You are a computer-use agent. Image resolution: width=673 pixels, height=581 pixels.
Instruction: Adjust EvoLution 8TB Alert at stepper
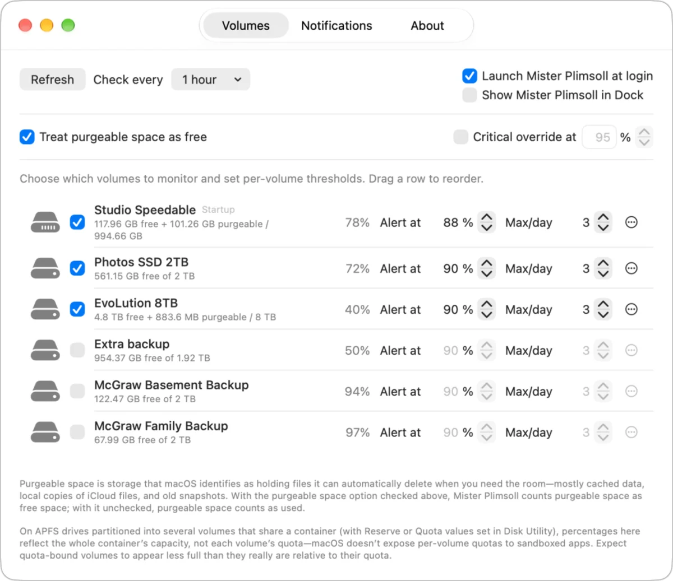(487, 309)
